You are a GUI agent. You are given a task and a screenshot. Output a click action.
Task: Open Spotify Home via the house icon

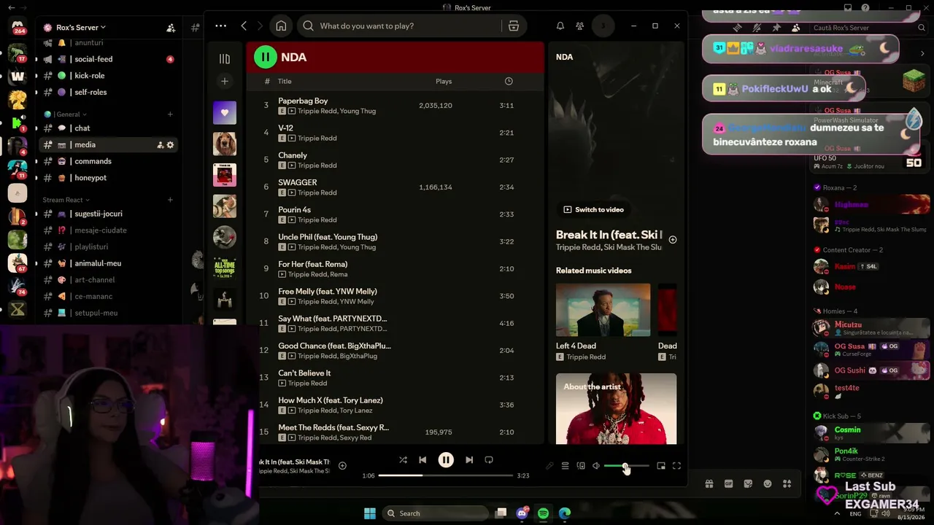[281, 26]
